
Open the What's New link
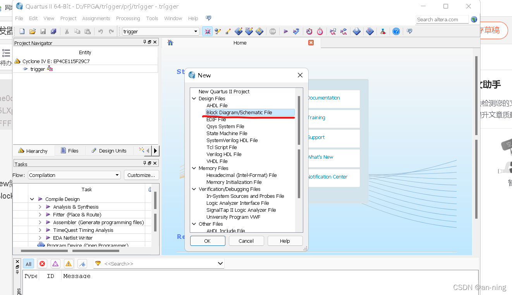320,157
